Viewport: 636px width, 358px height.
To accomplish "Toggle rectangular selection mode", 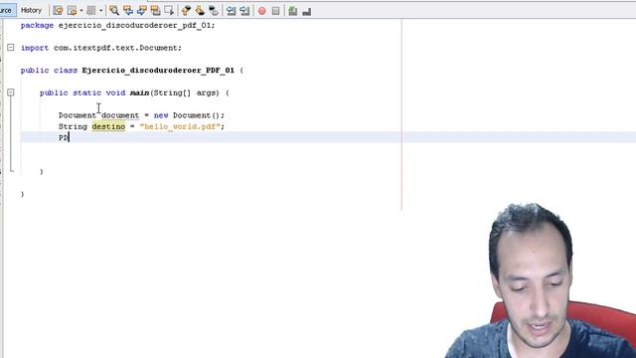I will pyautogui.click(x=169, y=11).
